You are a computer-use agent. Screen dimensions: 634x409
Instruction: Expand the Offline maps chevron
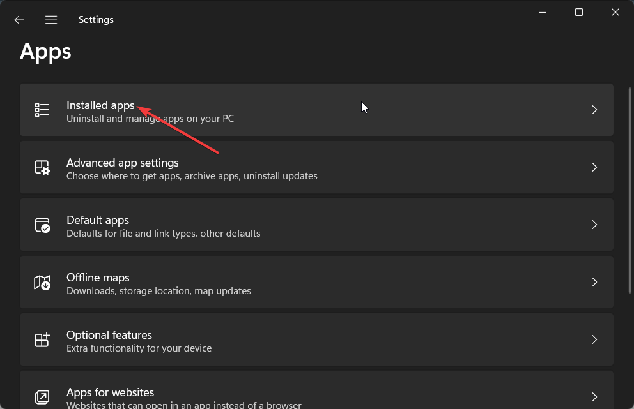pos(594,282)
